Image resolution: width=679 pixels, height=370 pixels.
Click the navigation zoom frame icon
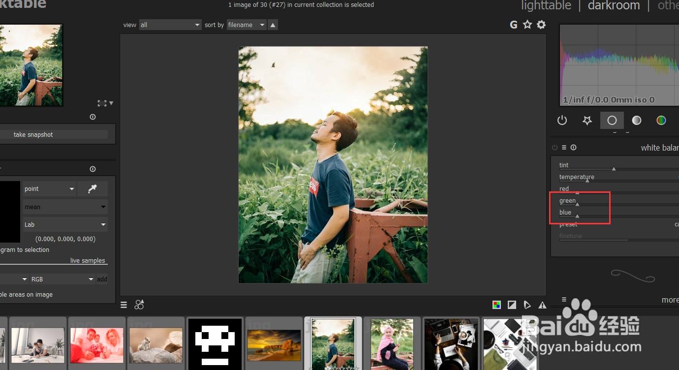click(x=102, y=103)
